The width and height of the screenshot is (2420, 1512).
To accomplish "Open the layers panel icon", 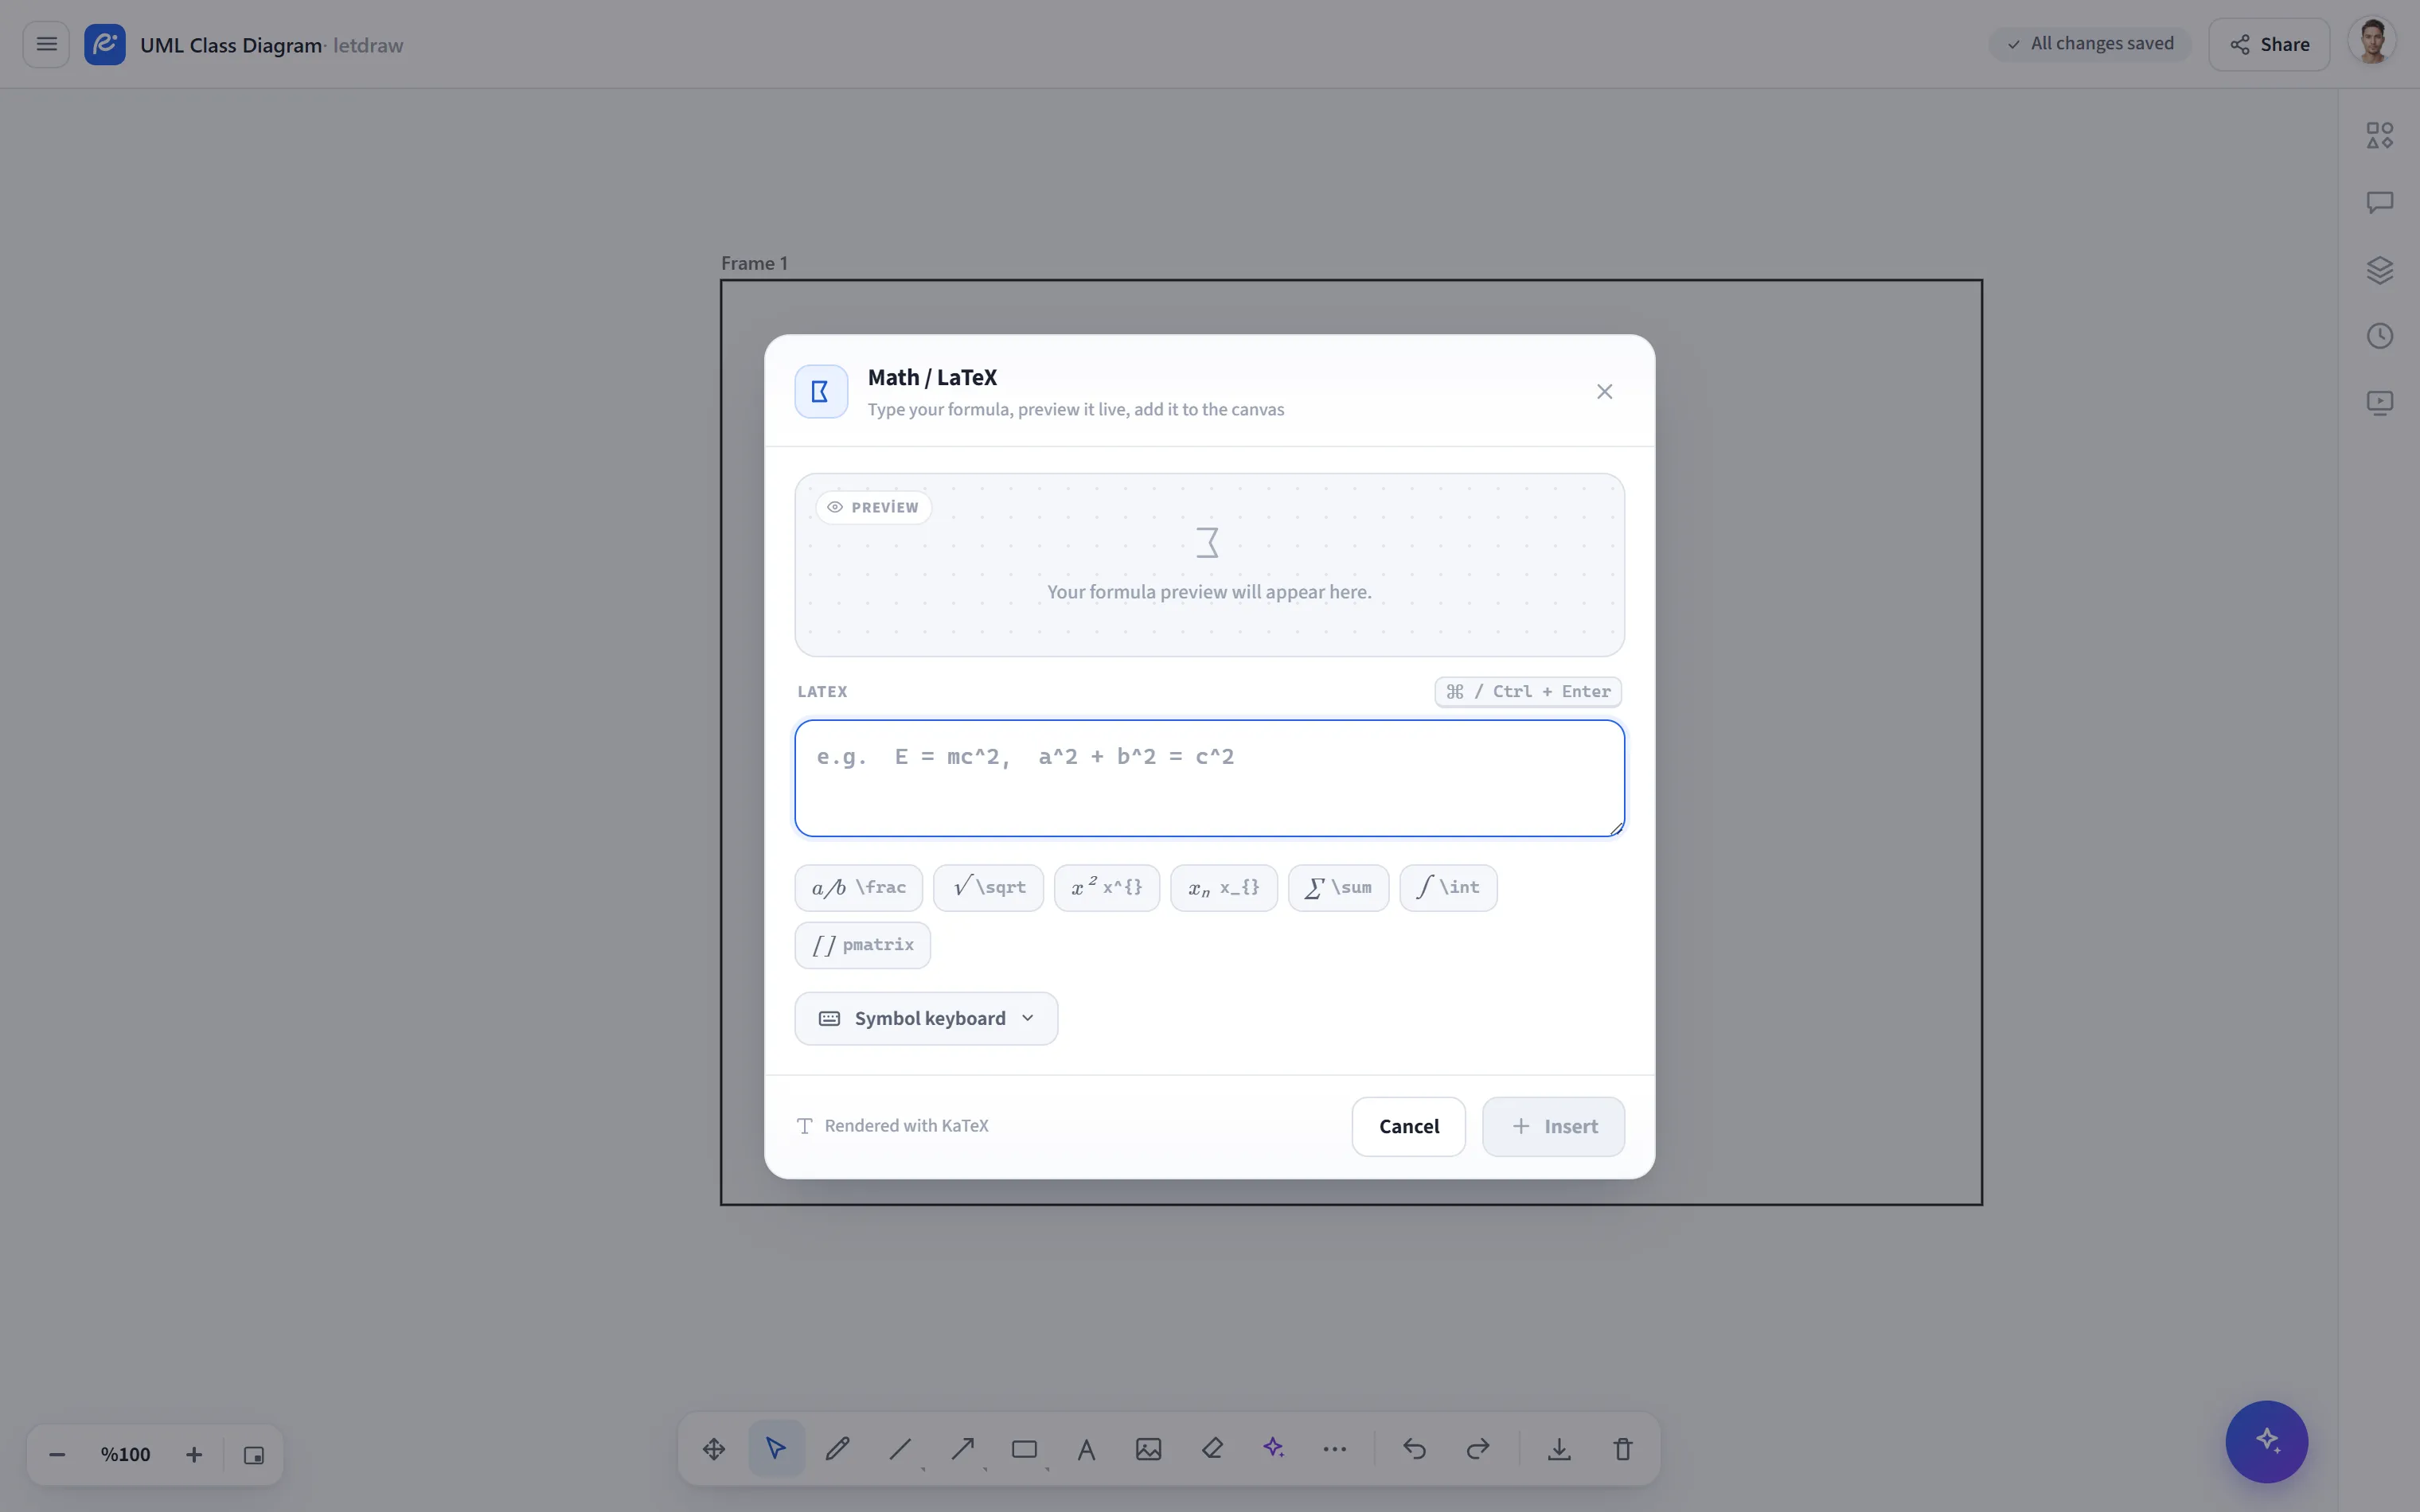I will click(2380, 270).
